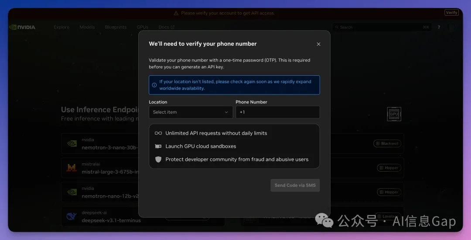Image resolution: width=471 pixels, height=240 pixels.
Task: Click the dialog title We'll need to verify
Action: point(203,44)
